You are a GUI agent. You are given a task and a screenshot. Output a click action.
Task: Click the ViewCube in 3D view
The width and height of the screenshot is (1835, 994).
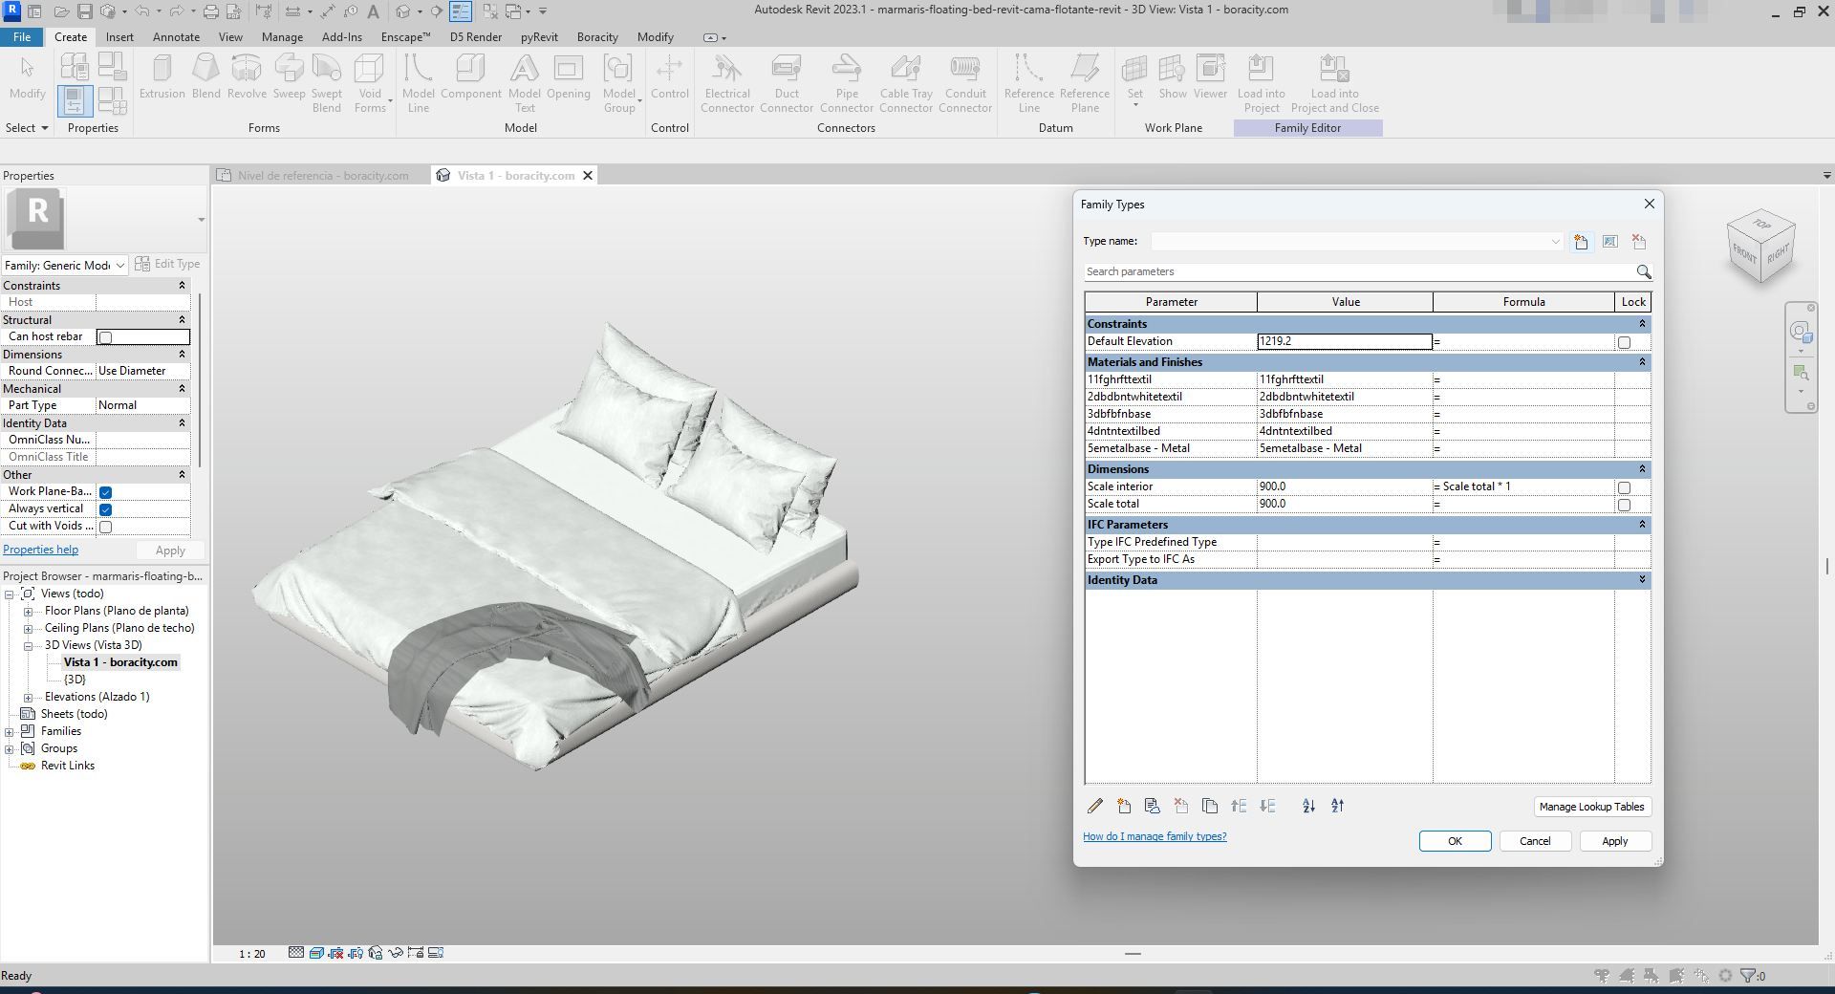pos(1760,248)
